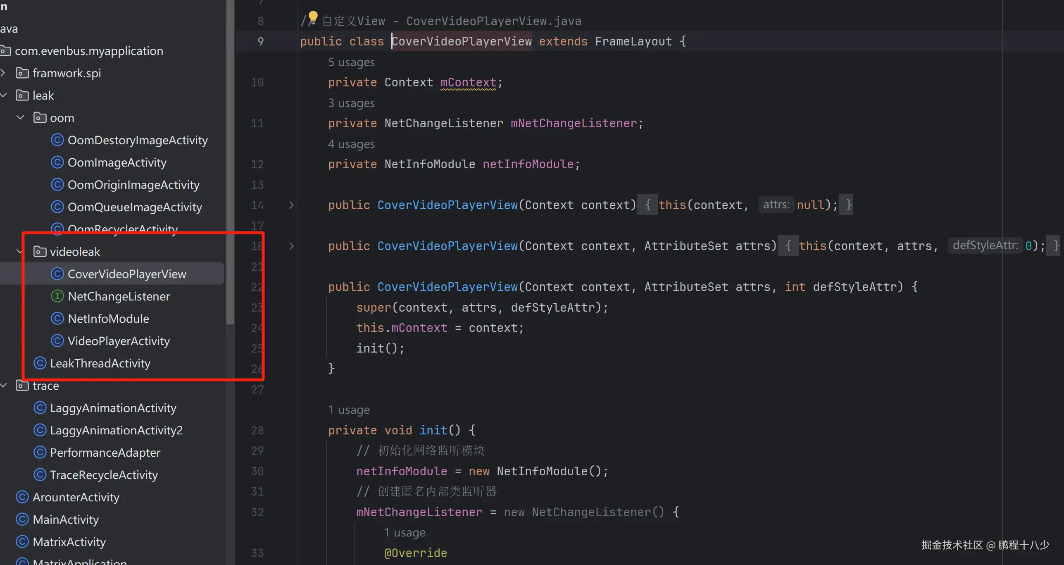The image size is (1064, 565).
Task: Click the '1 usage' hint above init()
Action: [349, 410]
